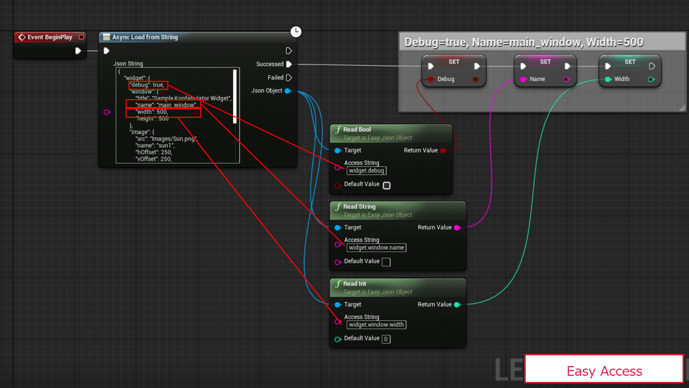
Task: Click the clock icon on Async Load node
Action: pos(296,32)
